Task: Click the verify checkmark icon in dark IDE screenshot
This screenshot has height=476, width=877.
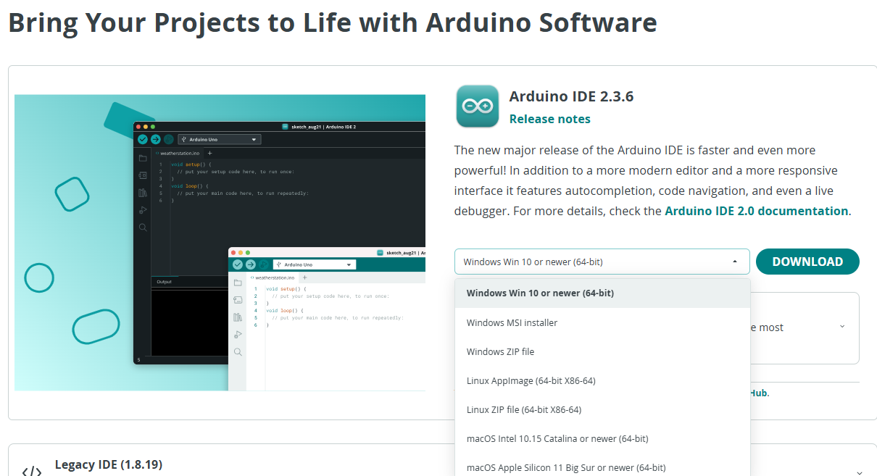Action: pos(143,139)
